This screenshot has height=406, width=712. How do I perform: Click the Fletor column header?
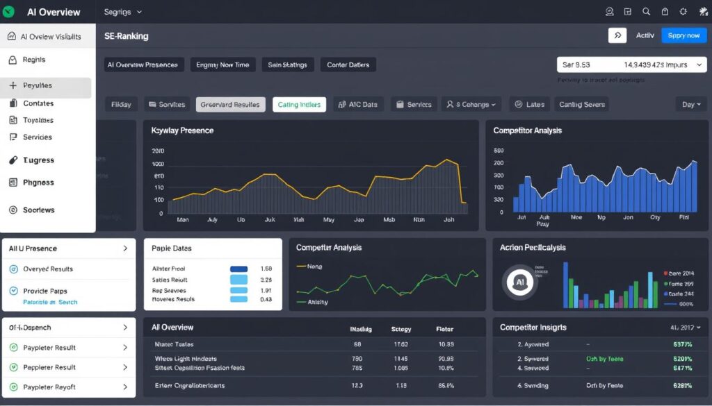tap(444, 329)
